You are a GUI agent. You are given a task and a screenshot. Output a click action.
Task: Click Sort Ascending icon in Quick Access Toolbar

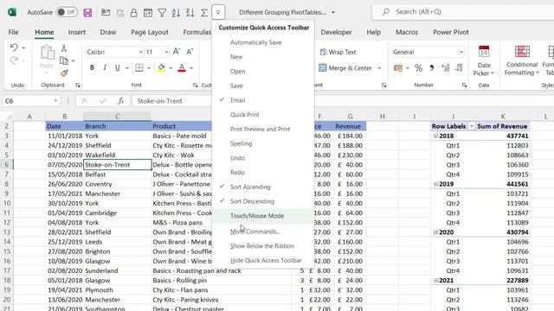pyautogui.click(x=176, y=13)
